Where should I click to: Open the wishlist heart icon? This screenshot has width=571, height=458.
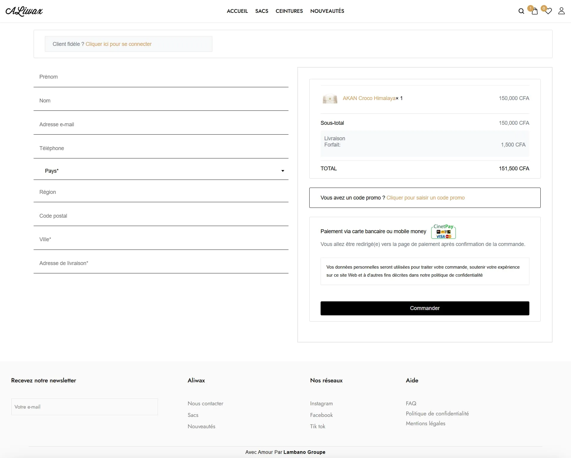548,11
